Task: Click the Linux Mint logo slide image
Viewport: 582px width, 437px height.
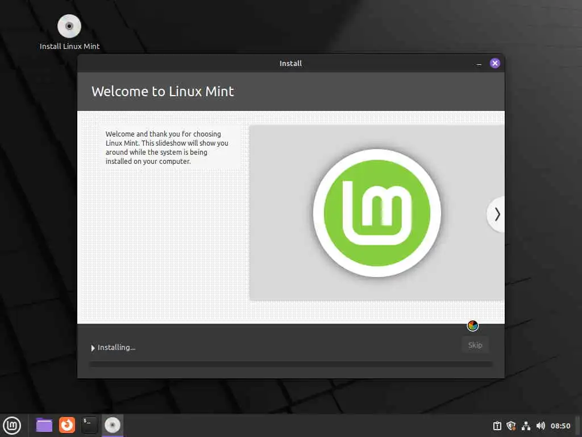Action: (377, 213)
